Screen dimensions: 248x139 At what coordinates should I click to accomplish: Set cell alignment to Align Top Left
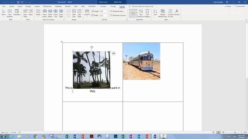(x=130, y=10)
